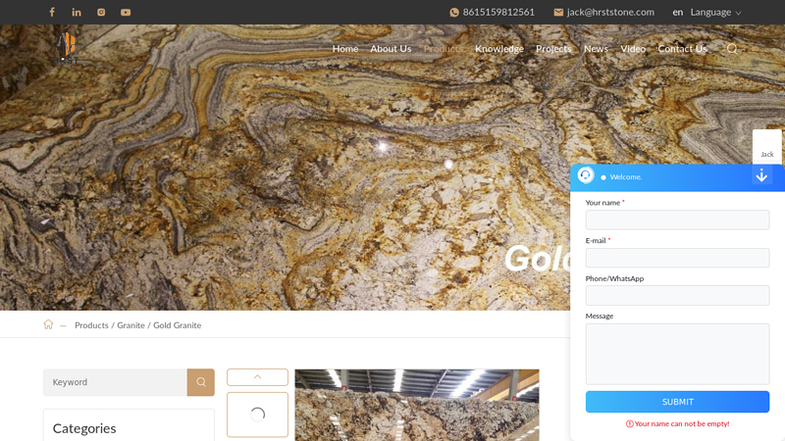Open the Knowledge menu item
The image size is (785, 441).
499,48
